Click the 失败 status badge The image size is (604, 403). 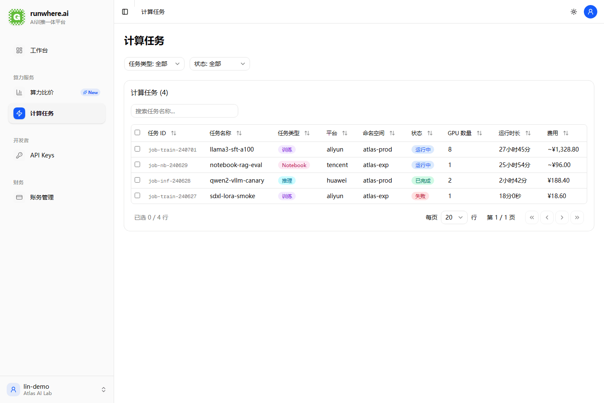click(x=420, y=196)
